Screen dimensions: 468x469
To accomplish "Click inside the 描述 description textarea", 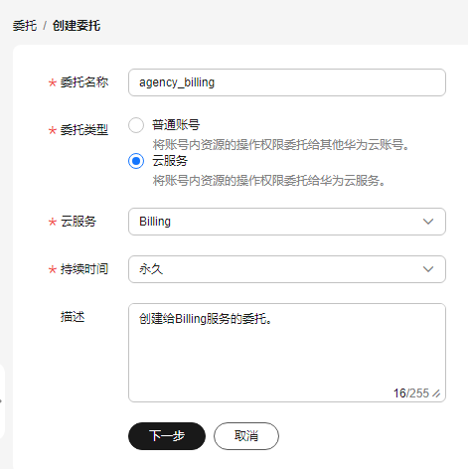I will pos(287,353).
